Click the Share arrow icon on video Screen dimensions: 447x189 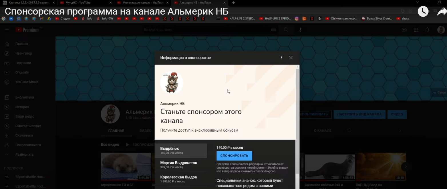pos(442,12)
